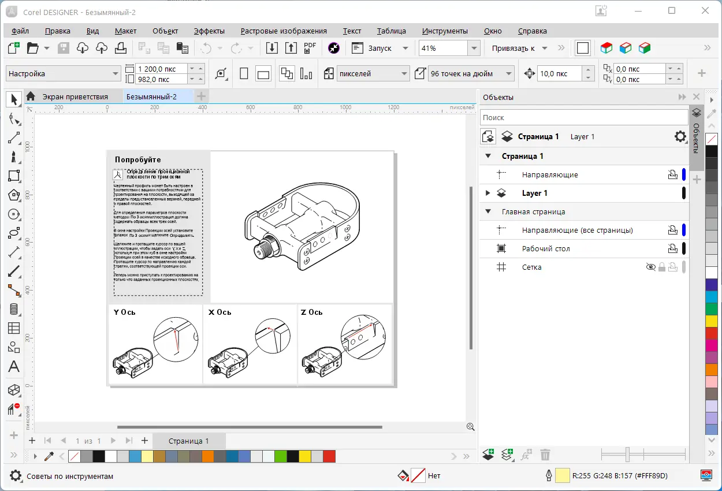Switch to the Экран приветствия tab
The width and height of the screenshot is (722, 491).
tap(75, 96)
